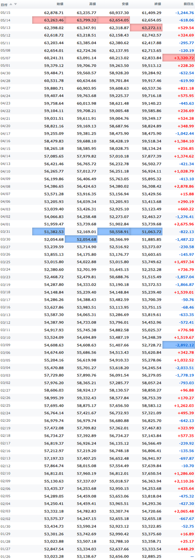Select the red-highlighted 63,799.32 high cell
Image resolution: width=195 pixels, height=559 pixels.
coord(81,20)
